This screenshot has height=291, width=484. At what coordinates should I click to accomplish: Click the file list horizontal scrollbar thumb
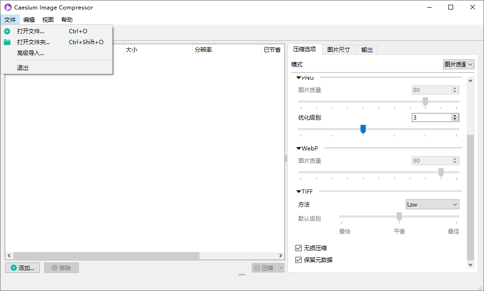[106, 255]
